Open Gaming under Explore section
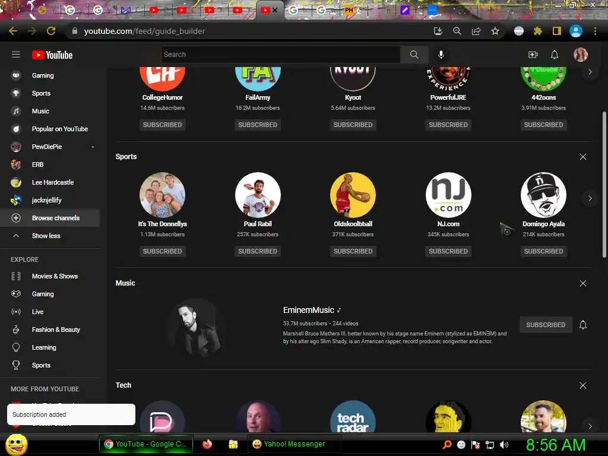608x456 pixels. pyautogui.click(x=50, y=294)
